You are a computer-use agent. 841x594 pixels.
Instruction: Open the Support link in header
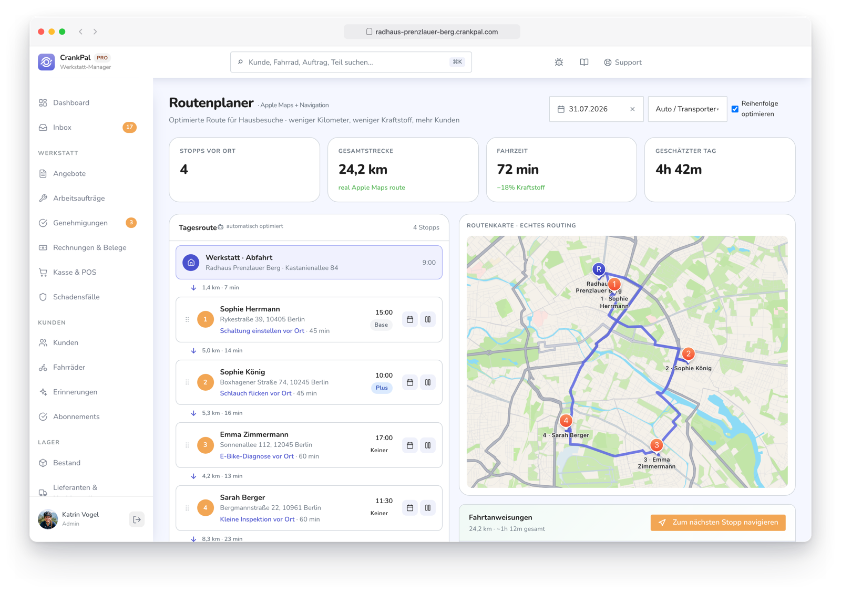pos(622,62)
